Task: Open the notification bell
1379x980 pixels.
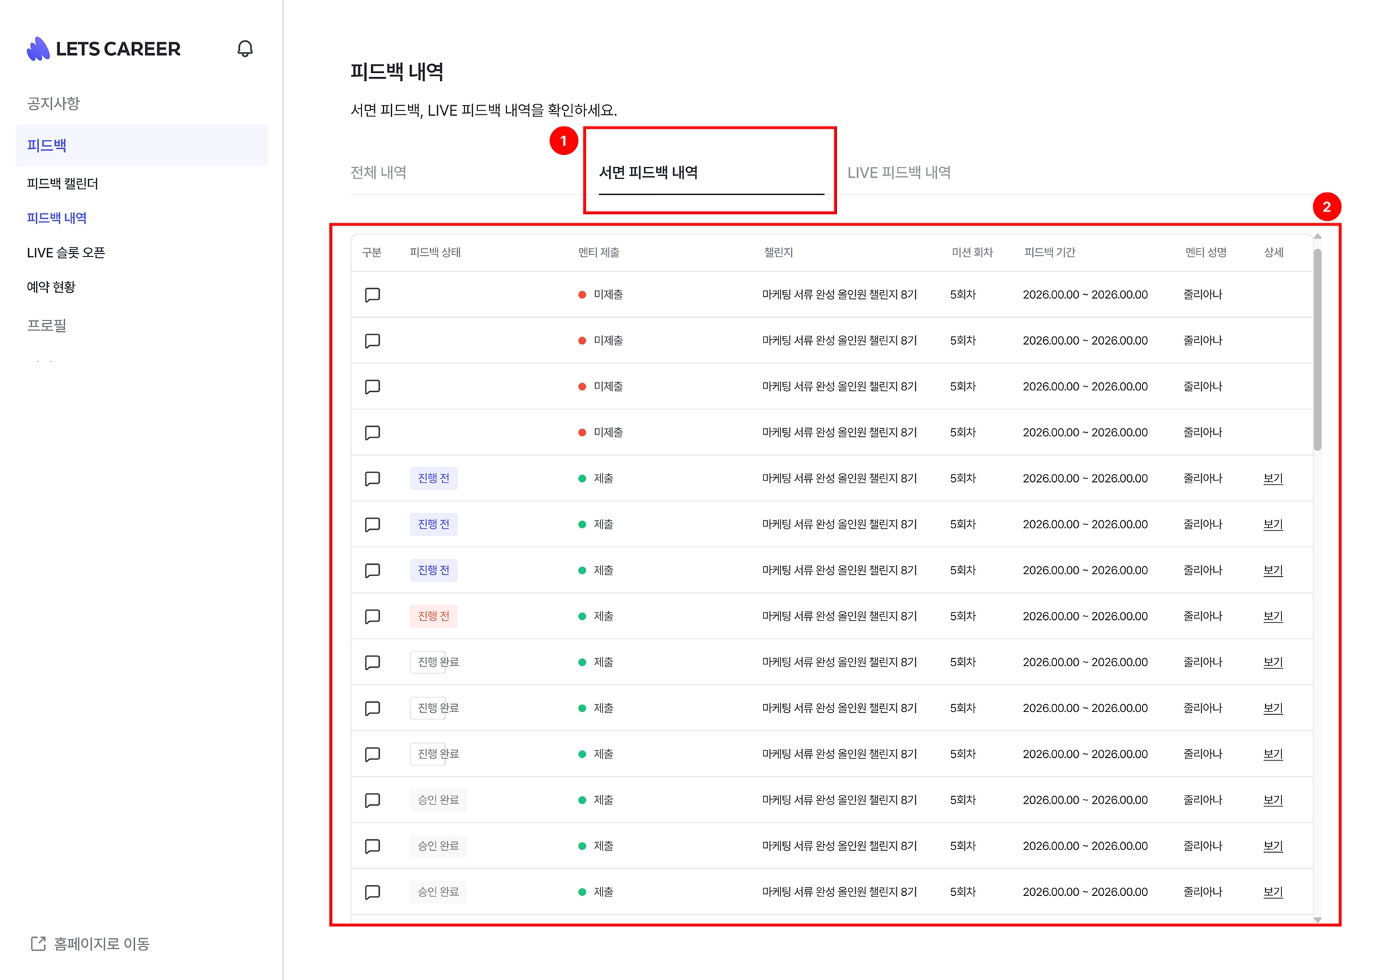Action: click(x=245, y=48)
